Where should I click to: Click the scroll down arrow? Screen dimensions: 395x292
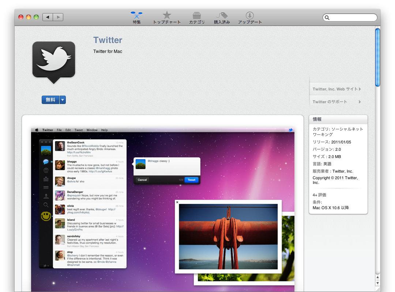click(377, 283)
